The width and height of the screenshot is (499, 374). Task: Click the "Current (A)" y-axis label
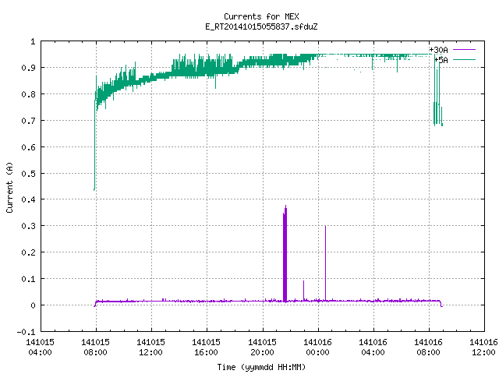[x=9, y=187]
